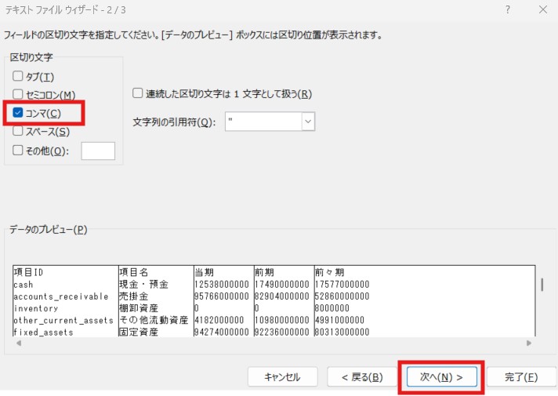Image resolution: width=558 pixels, height=396 pixels.
Task: Click the 固定資産 cell in preview
Action: click(x=139, y=332)
